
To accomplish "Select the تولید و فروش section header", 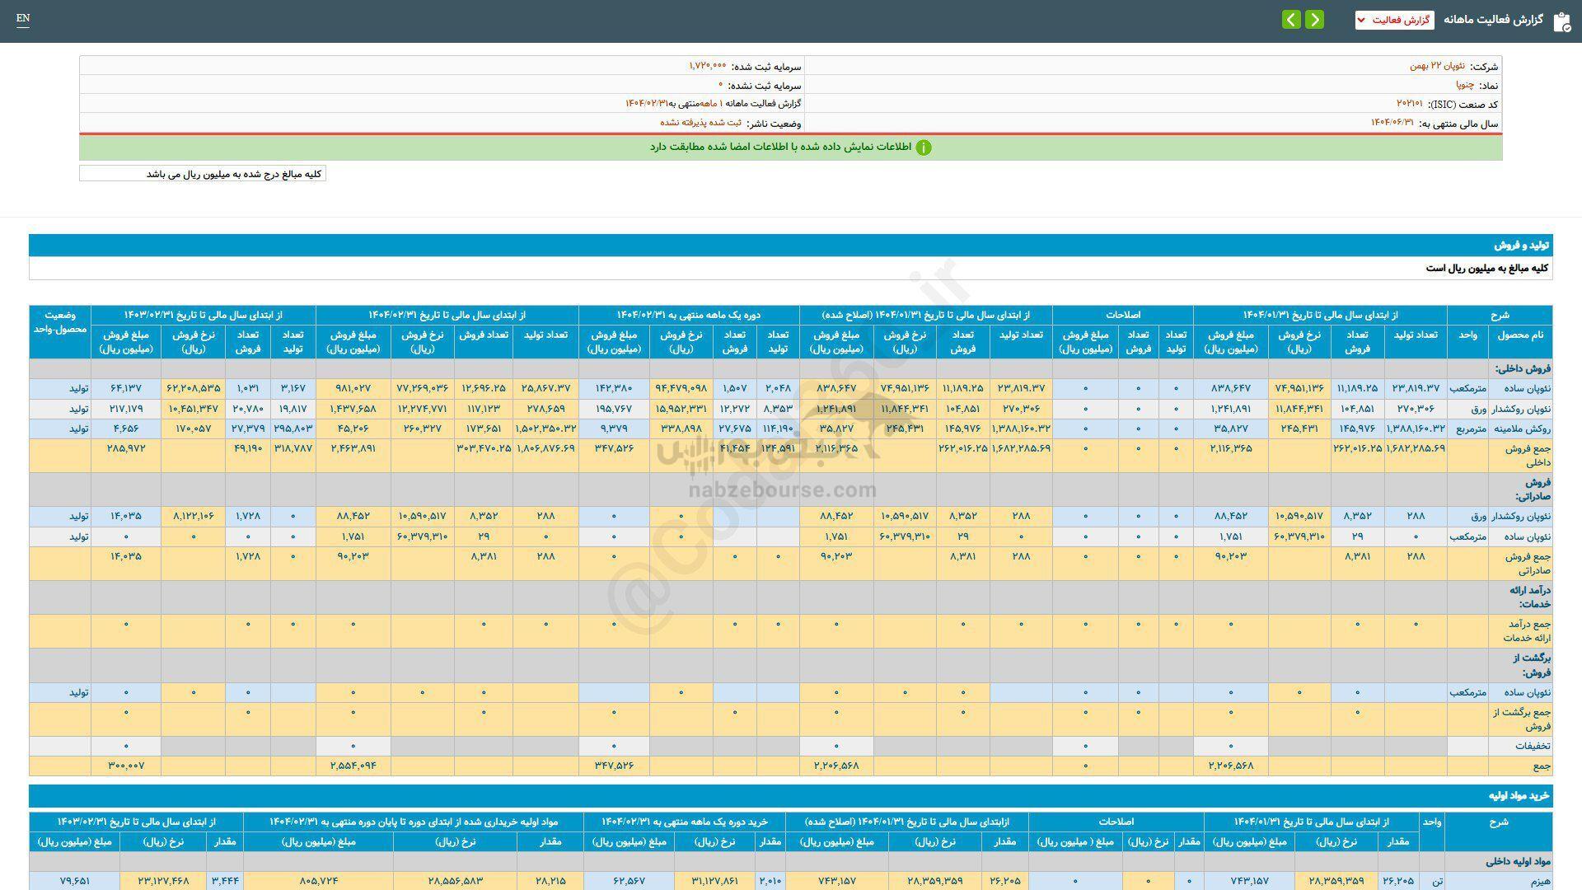I will tap(1521, 246).
